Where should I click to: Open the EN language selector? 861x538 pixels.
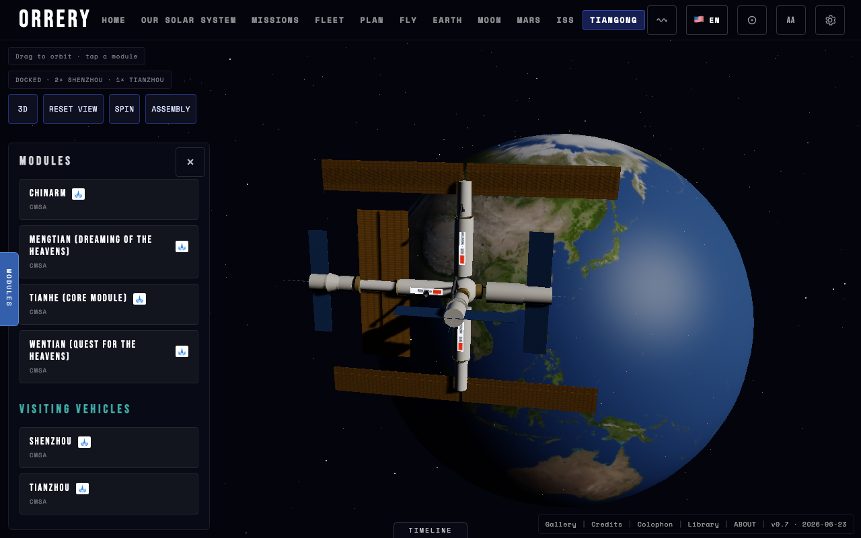[x=707, y=20]
